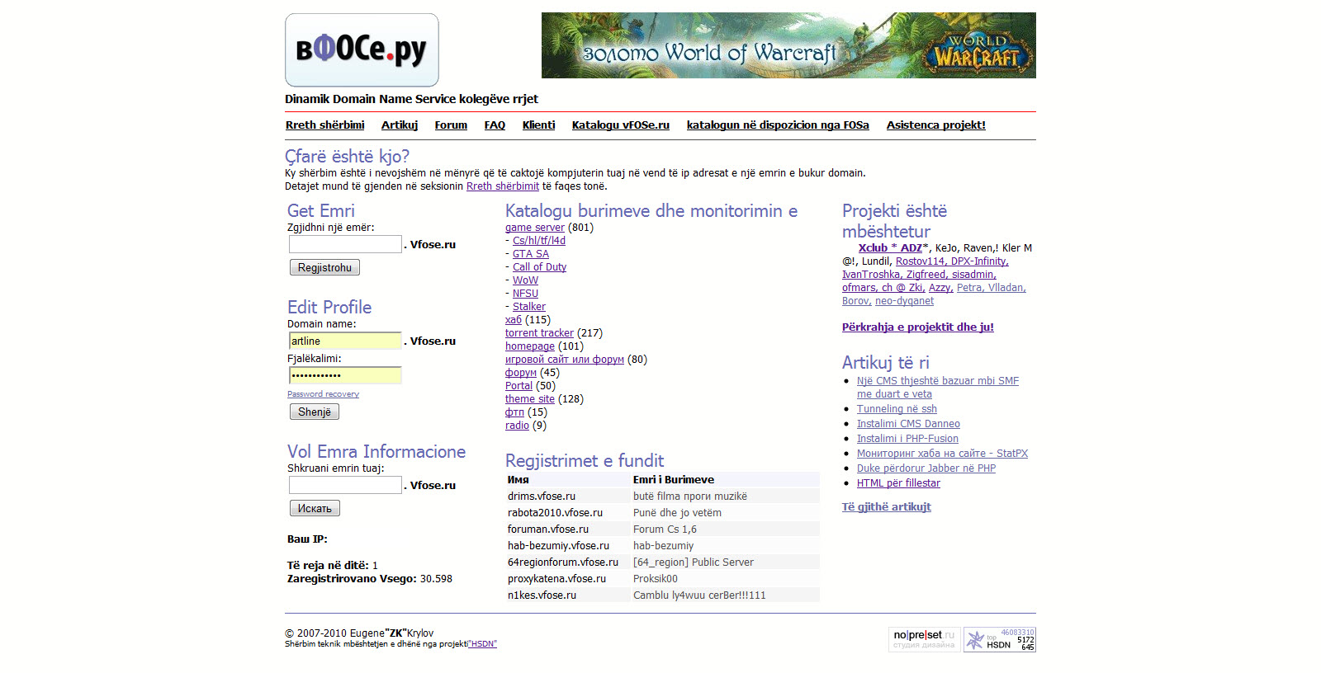Open the FAQ menu item
The image size is (1321, 673).
[495, 125]
